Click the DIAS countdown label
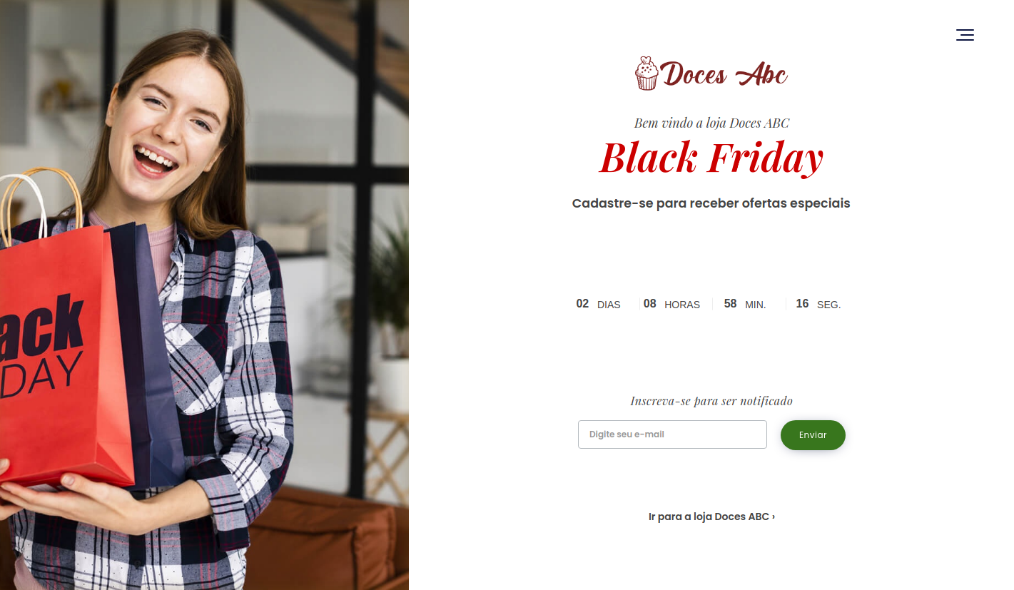The height and width of the screenshot is (590, 1014). [x=609, y=305]
